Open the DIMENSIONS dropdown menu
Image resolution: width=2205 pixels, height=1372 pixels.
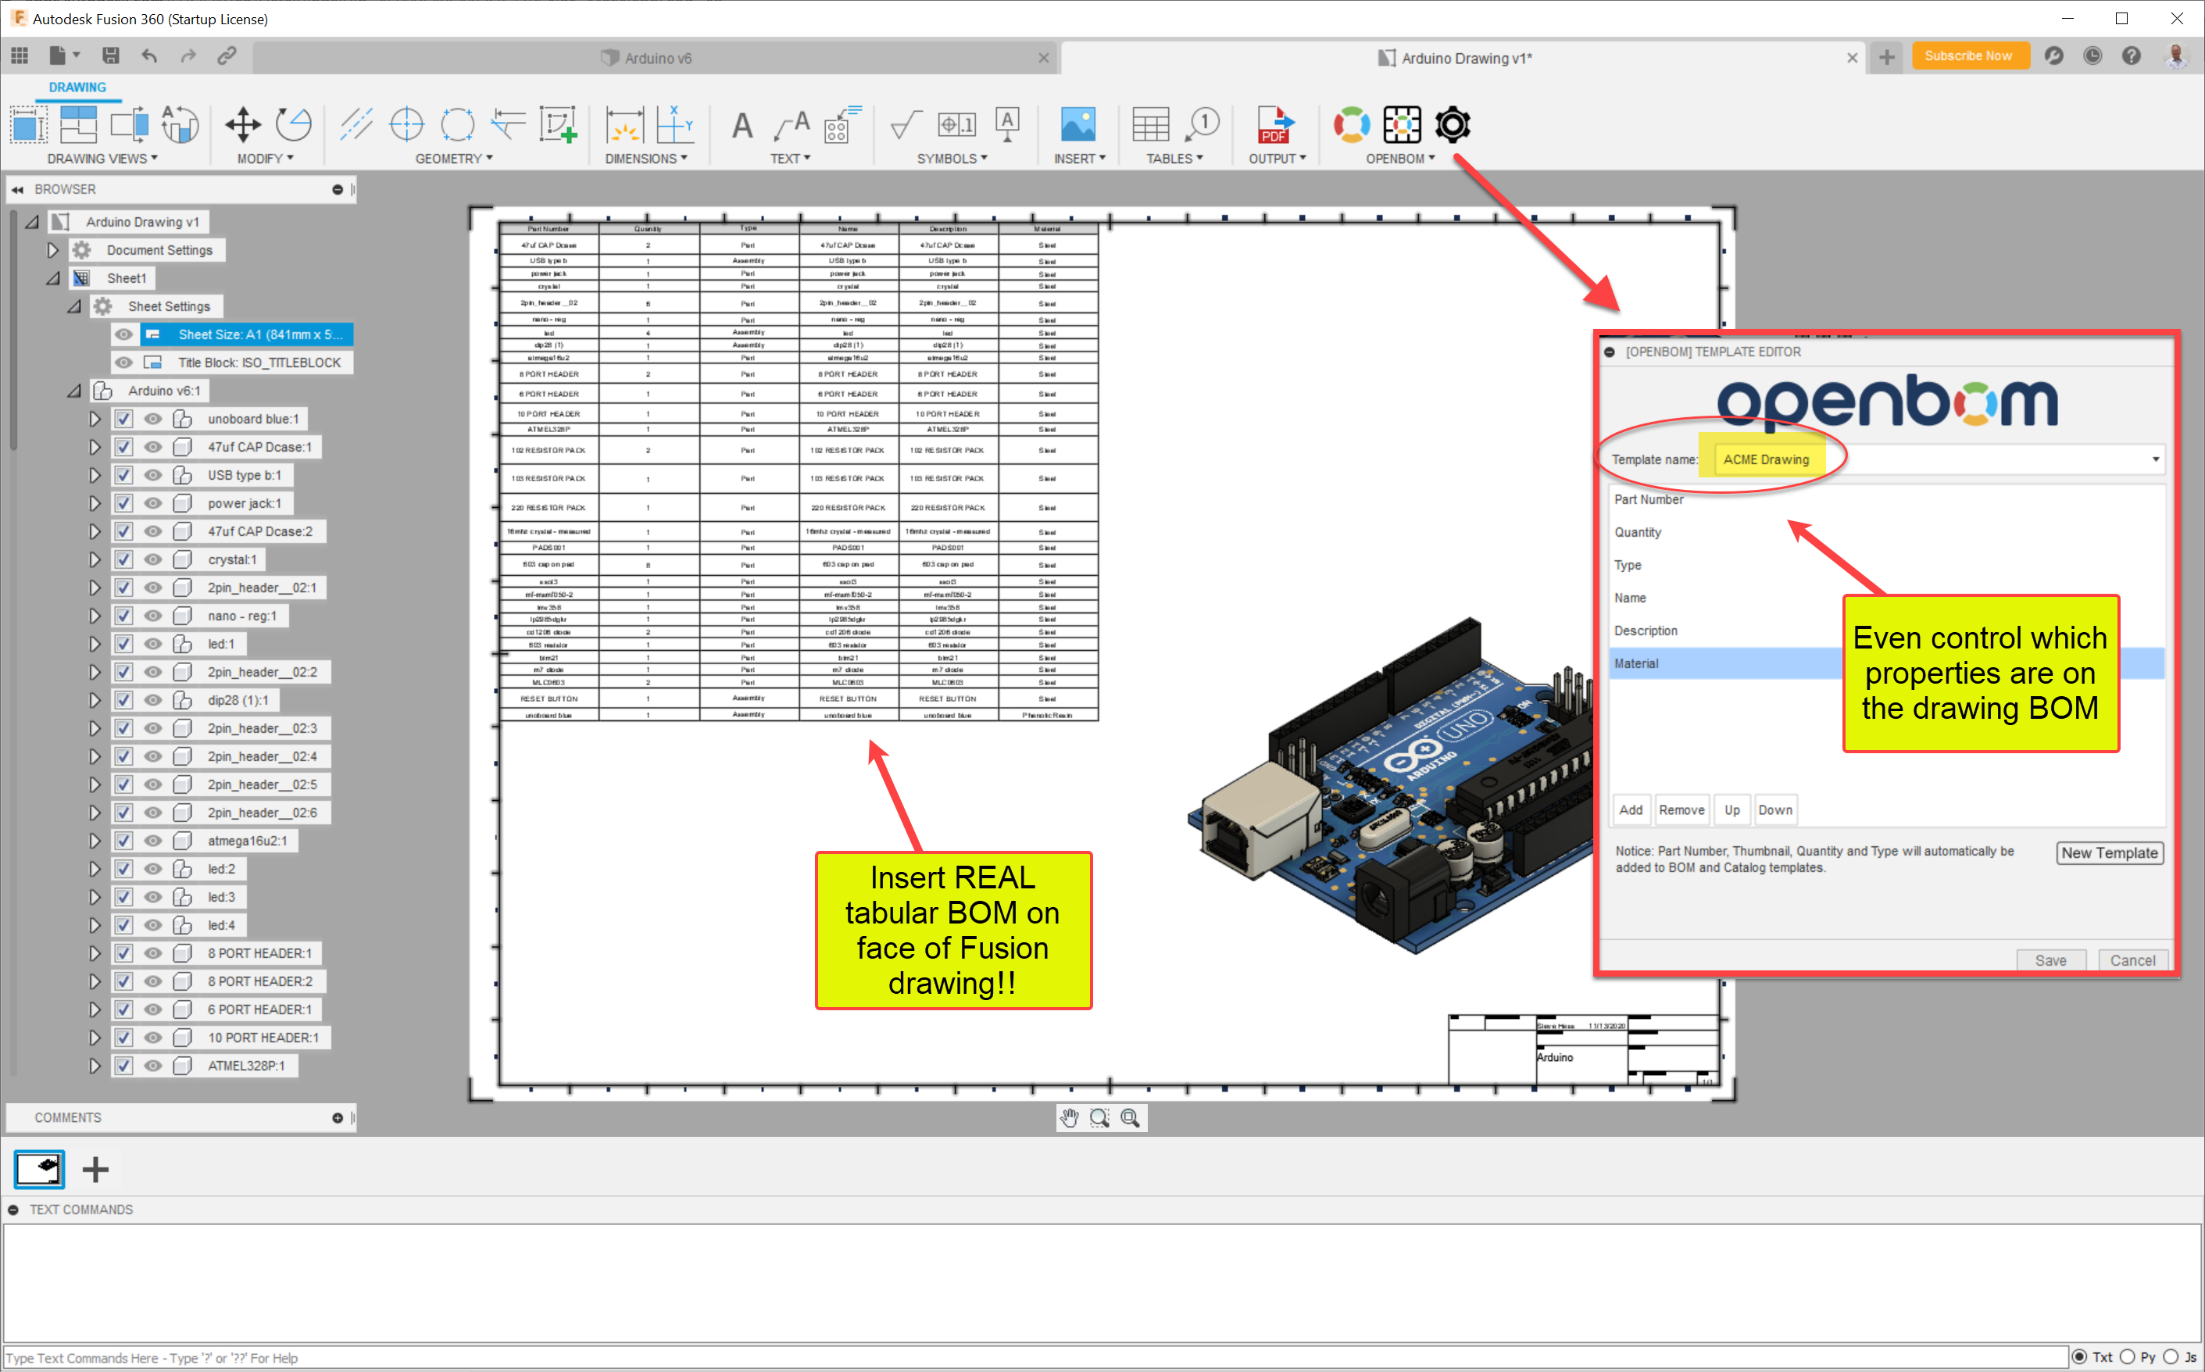(645, 159)
